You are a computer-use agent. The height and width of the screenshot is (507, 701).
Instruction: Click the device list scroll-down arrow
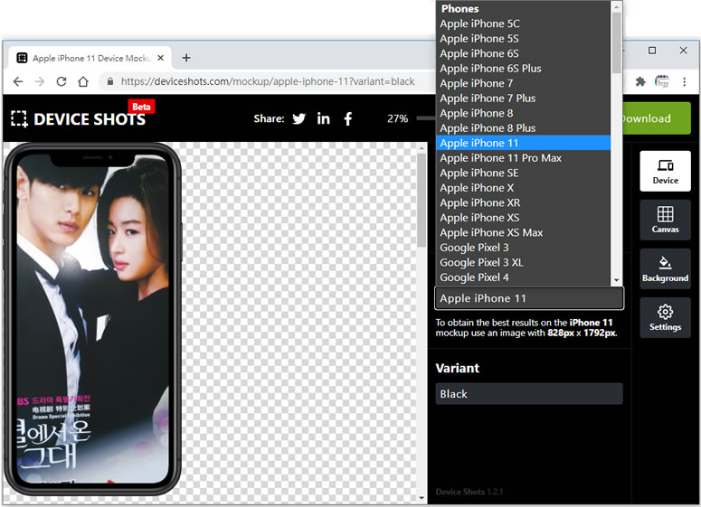pyautogui.click(x=617, y=280)
